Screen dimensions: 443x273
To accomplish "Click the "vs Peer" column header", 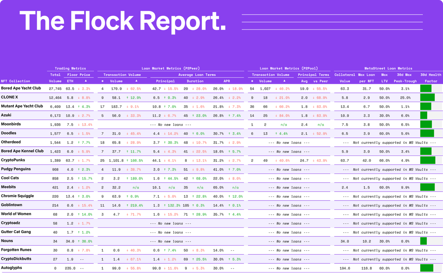I will (x=321, y=81).
